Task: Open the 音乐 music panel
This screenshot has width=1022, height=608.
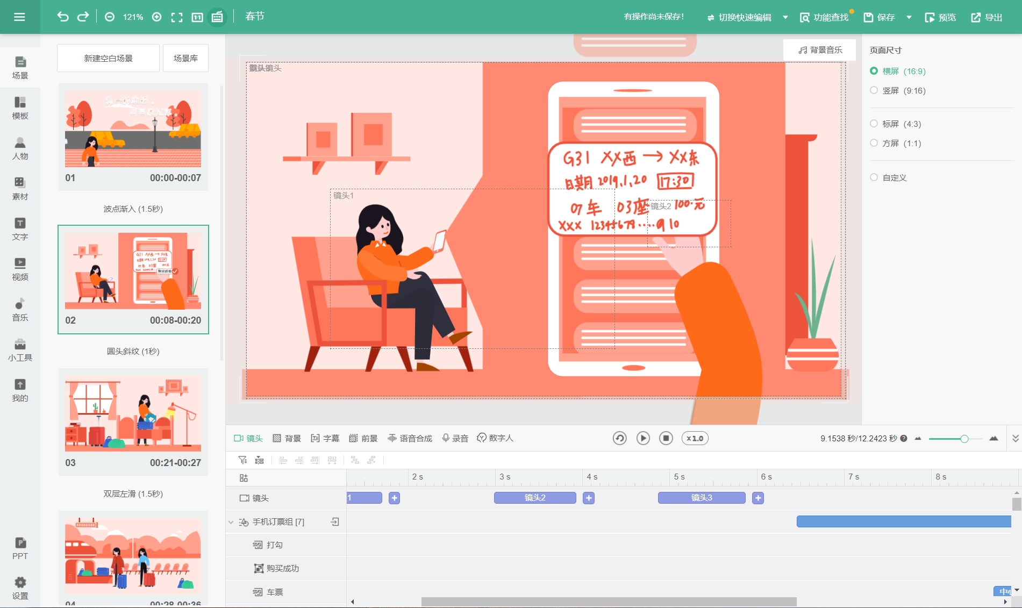Action: pos(20,310)
